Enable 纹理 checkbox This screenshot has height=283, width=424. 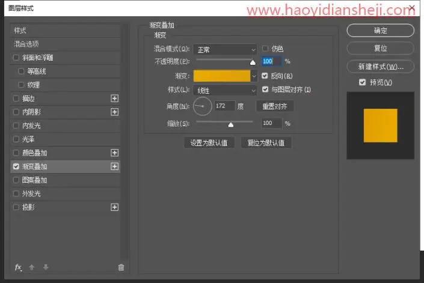[x=21, y=85]
